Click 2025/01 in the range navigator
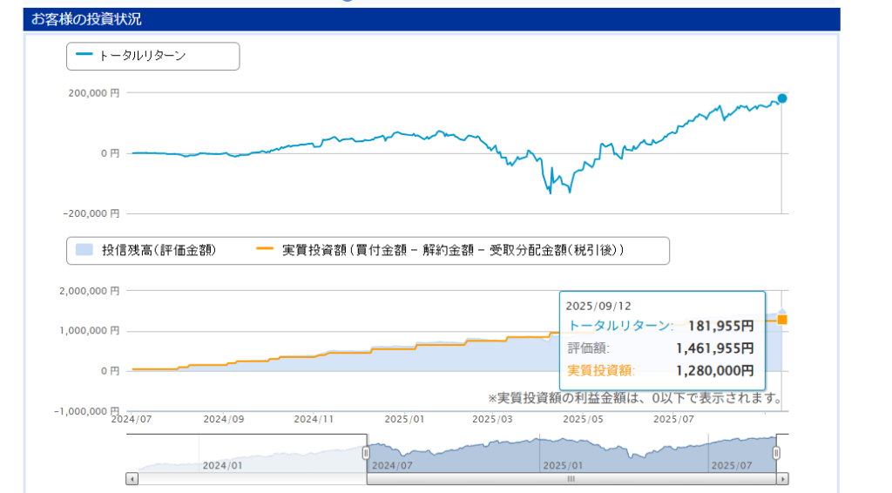 click(560, 465)
